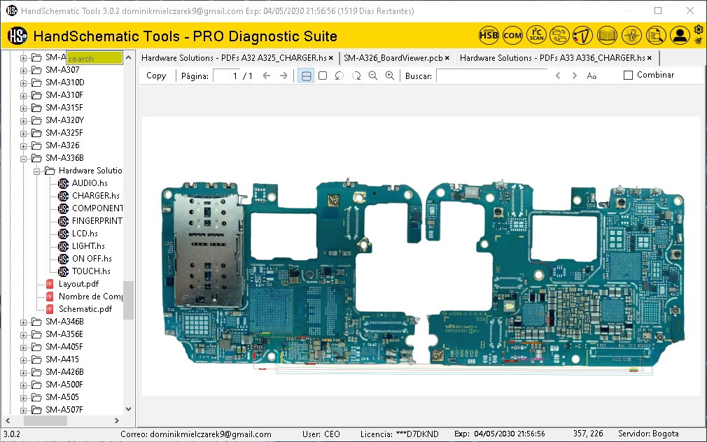Select the SM-A415 folder
The width and height of the screenshot is (707, 442).
[x=62, y=359]
